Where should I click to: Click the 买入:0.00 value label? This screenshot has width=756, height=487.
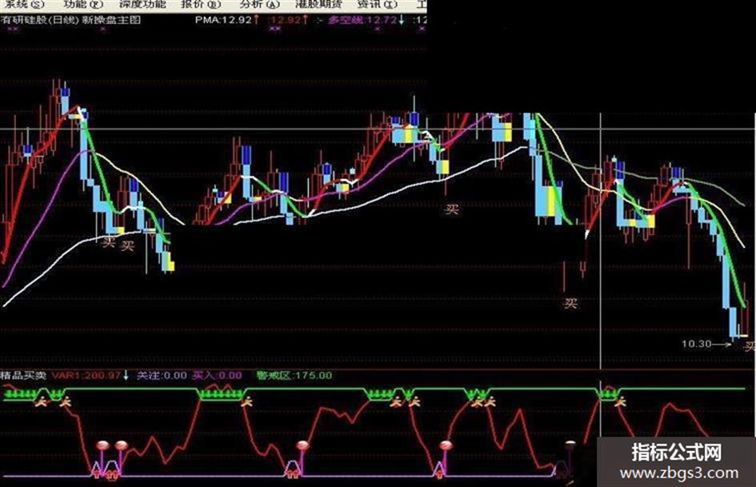[217, 375]
